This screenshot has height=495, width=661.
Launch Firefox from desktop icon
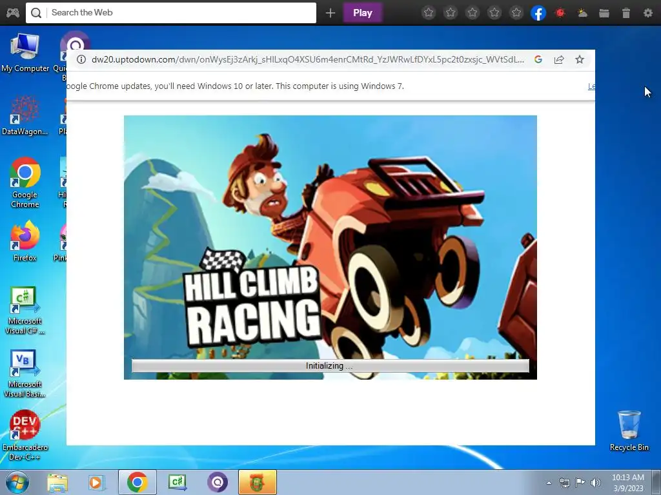(x=25, y=241)
